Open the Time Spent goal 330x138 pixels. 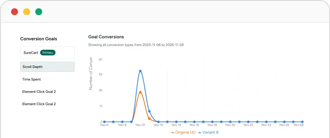coord(32,79)
